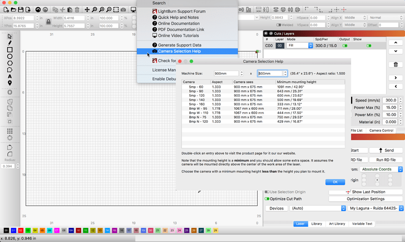The width and height of the screenshot is (405, 242).
Task: Adjust the Machine Size height stepper
Action: pos(285,73)
